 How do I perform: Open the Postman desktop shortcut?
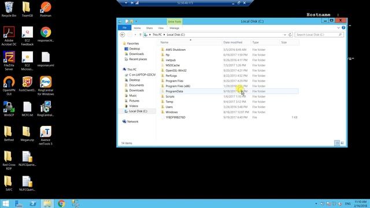tap(46, 9)
